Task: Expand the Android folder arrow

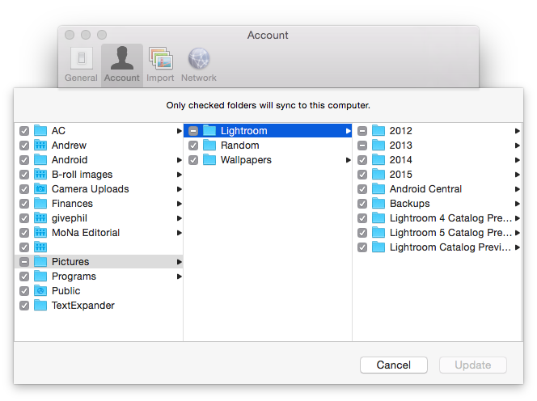Action: (179, 160)
